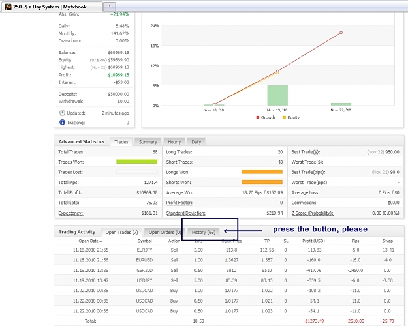Sort table by Profit (USD) column header
This screenshot has width=408, height=326.
click(313, 241)
